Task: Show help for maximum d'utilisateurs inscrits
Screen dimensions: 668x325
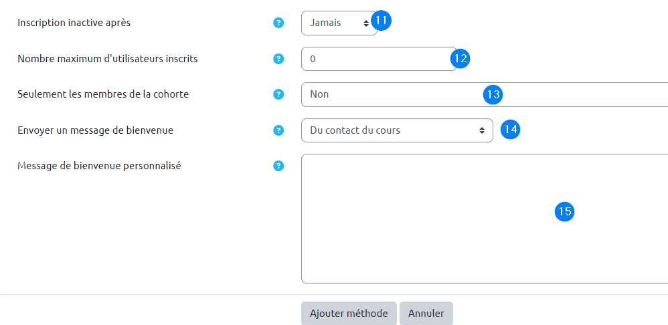Action: click(279, 59)
